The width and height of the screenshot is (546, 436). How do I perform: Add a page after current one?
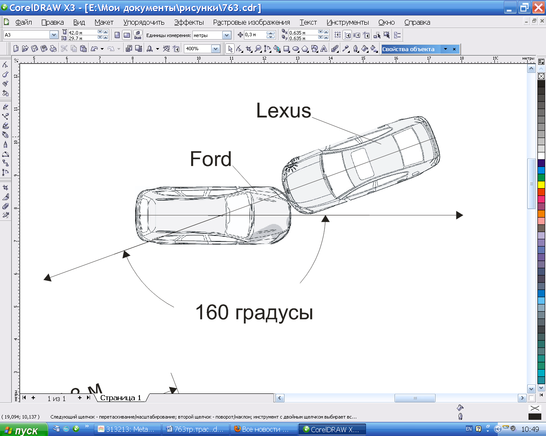point(80,398)
